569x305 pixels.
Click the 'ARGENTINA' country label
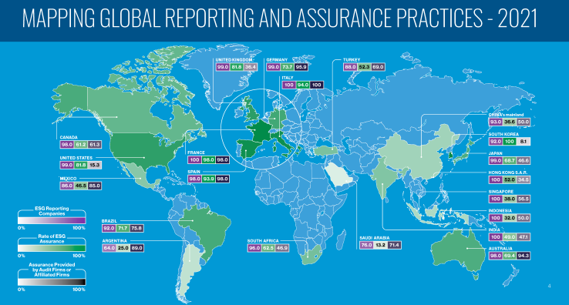(x=115, y=241)
